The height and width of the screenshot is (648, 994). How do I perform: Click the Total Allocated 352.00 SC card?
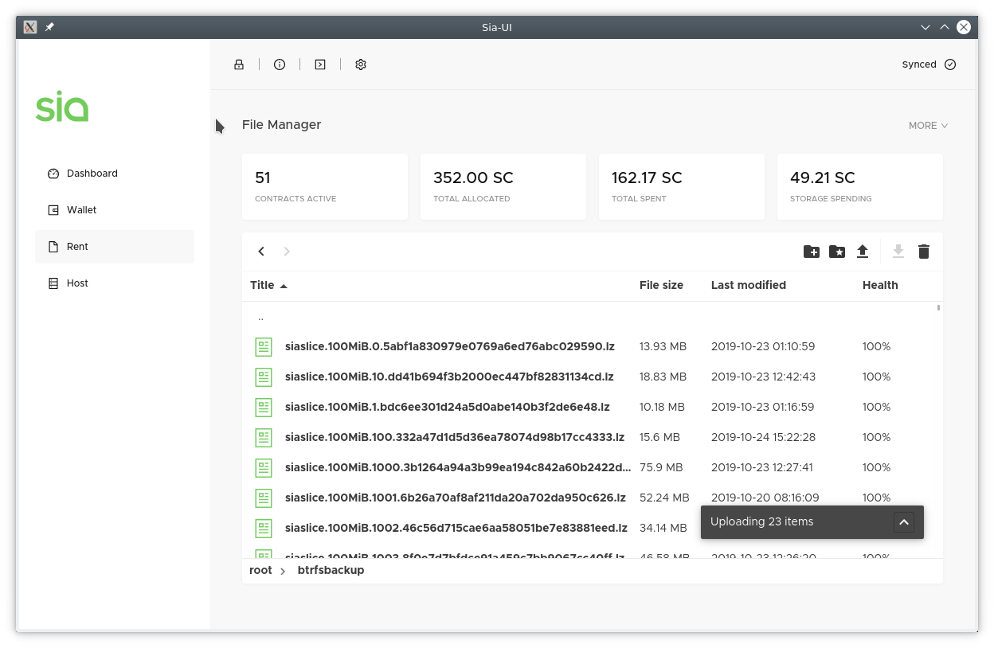pos(503,187)
